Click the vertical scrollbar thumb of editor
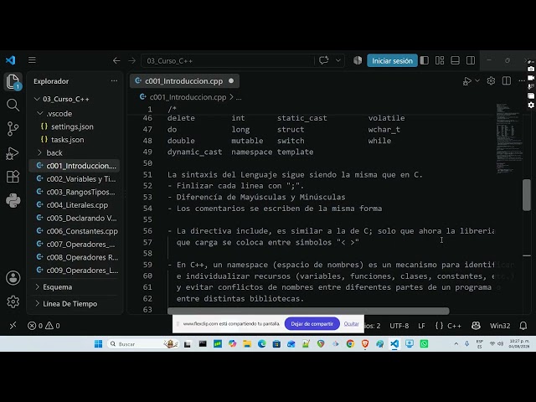The image size is (536, 402). (527, 195)
